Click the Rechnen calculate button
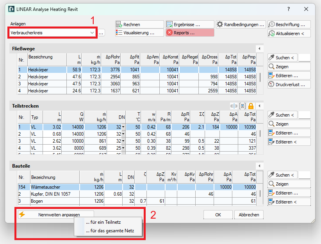The height and width of the screenshot is (244, 321). [139, 25]
